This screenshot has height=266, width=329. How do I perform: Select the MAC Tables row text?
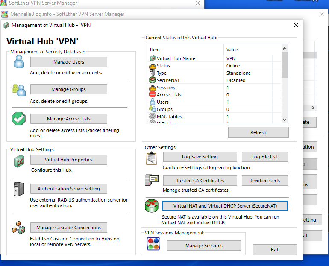point(169,117)
